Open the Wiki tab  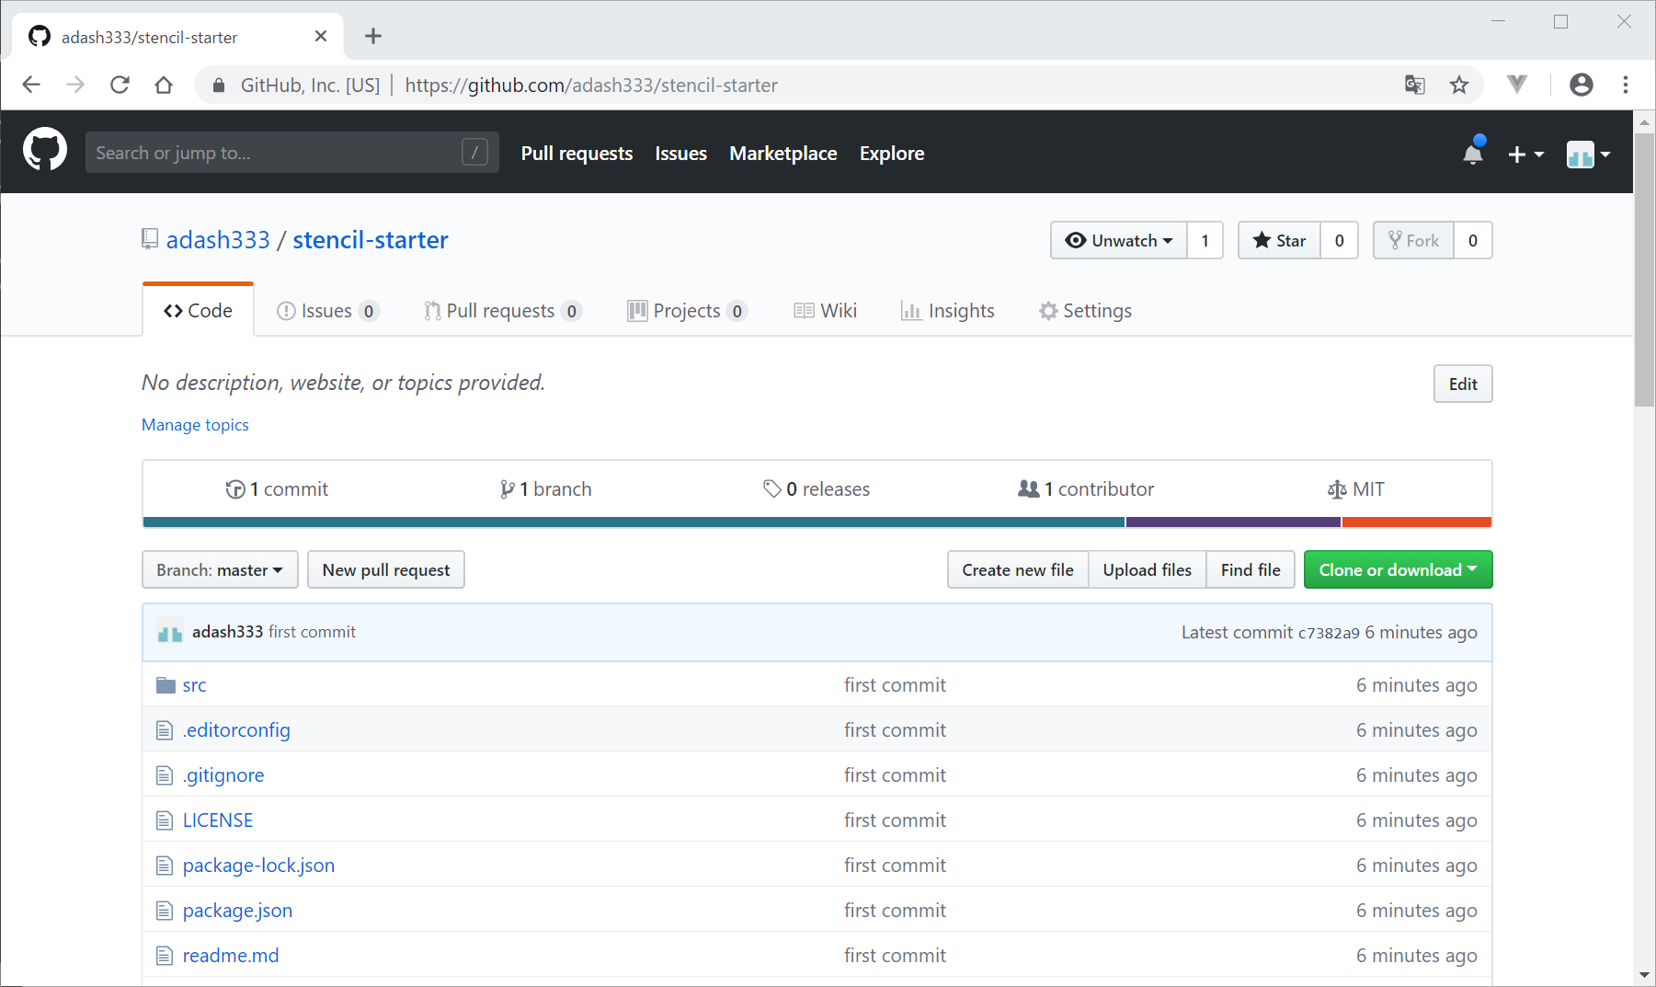[x=826, y=311]
